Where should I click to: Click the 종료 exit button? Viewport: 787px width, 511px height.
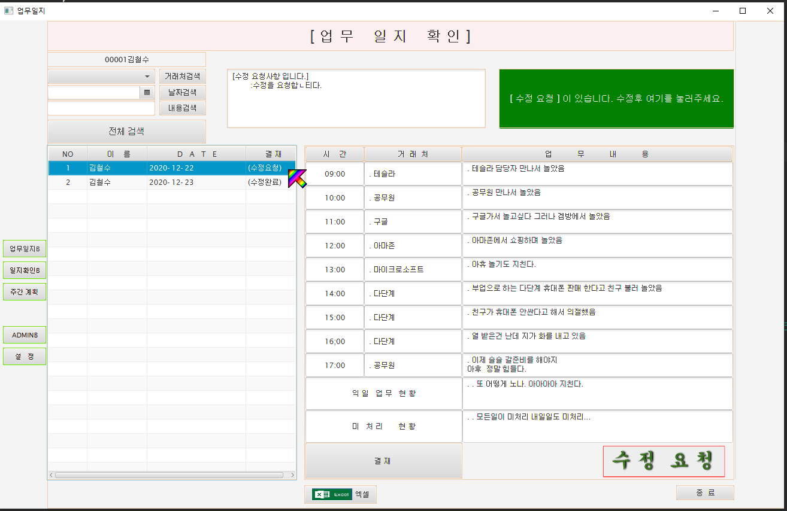(705, 492)
